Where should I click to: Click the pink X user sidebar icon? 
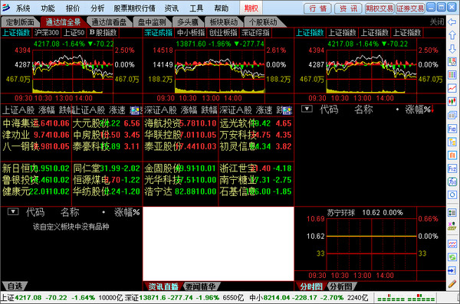(452, 226)
